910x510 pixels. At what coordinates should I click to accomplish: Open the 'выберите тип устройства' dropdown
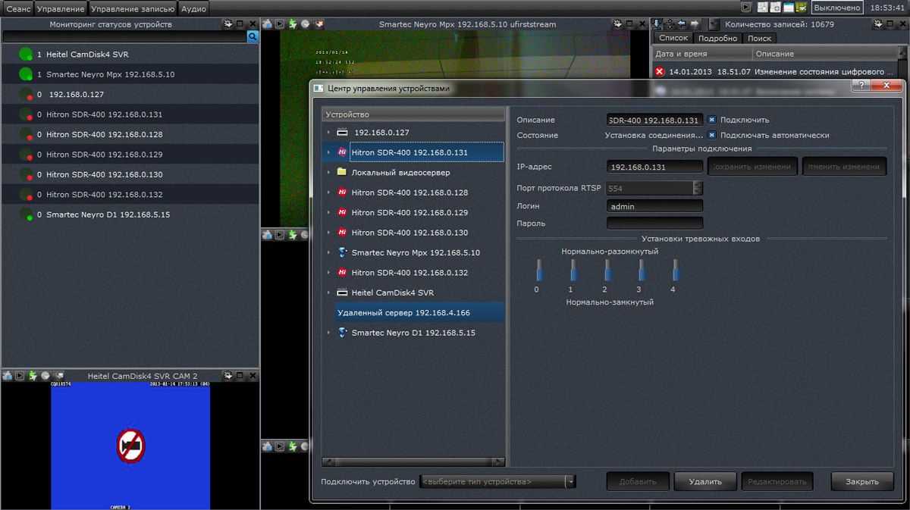point(498,482)
